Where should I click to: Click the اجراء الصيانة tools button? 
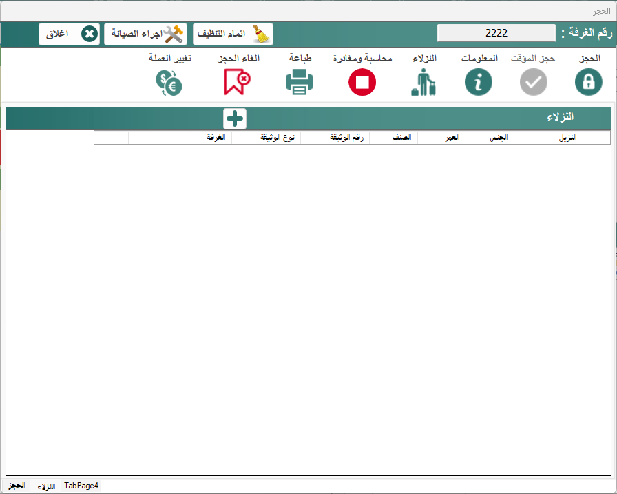(x=145, y=34)
